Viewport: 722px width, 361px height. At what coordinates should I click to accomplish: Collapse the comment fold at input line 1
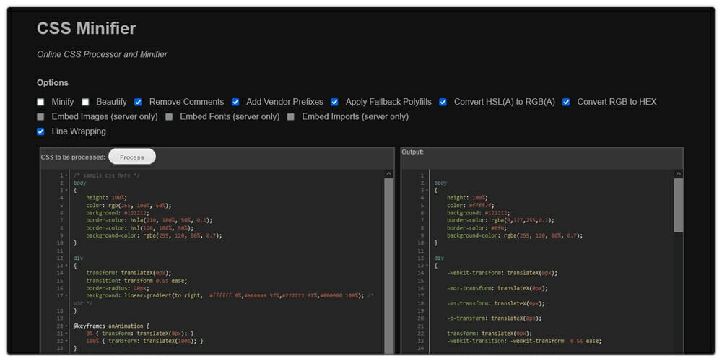(x=66, y=175)
